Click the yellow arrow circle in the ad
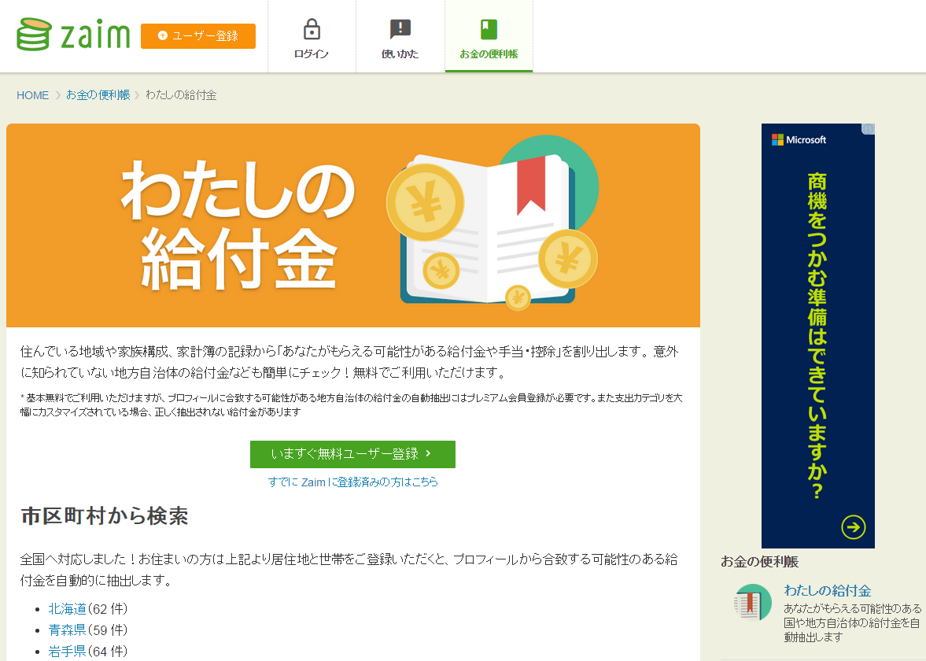The image size is (926, 661). click(853, 527)
